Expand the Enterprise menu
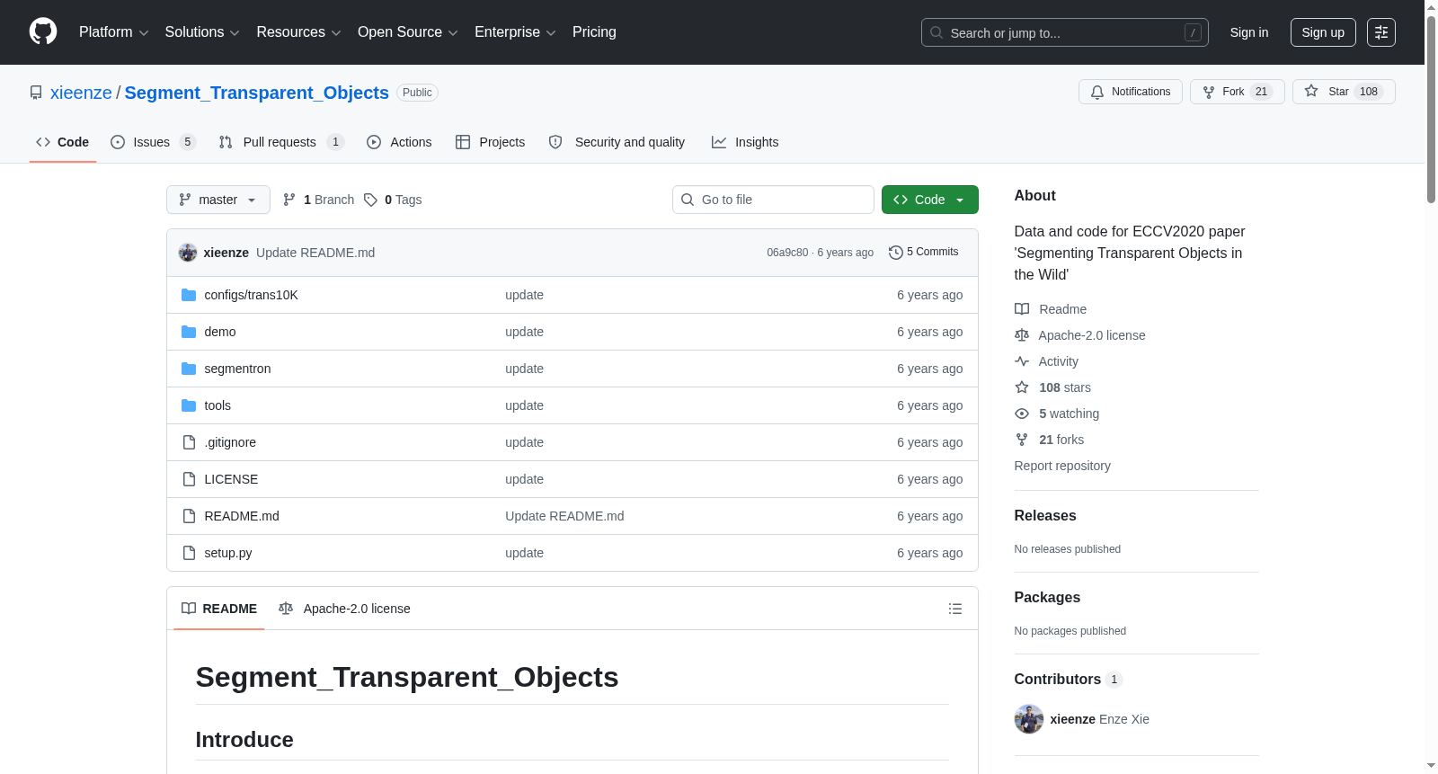The width and height of the screenshot is (1438, 774). tap(515, 32)
